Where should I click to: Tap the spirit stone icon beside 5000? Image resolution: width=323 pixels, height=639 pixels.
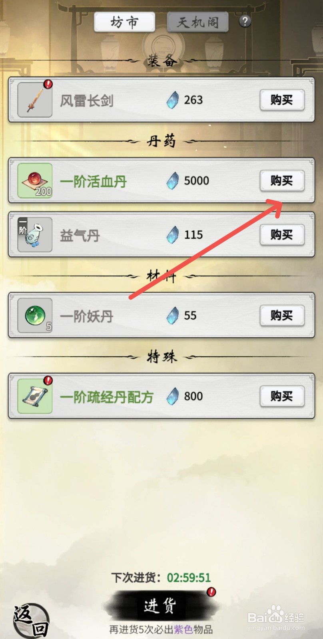tap(173, 181)
